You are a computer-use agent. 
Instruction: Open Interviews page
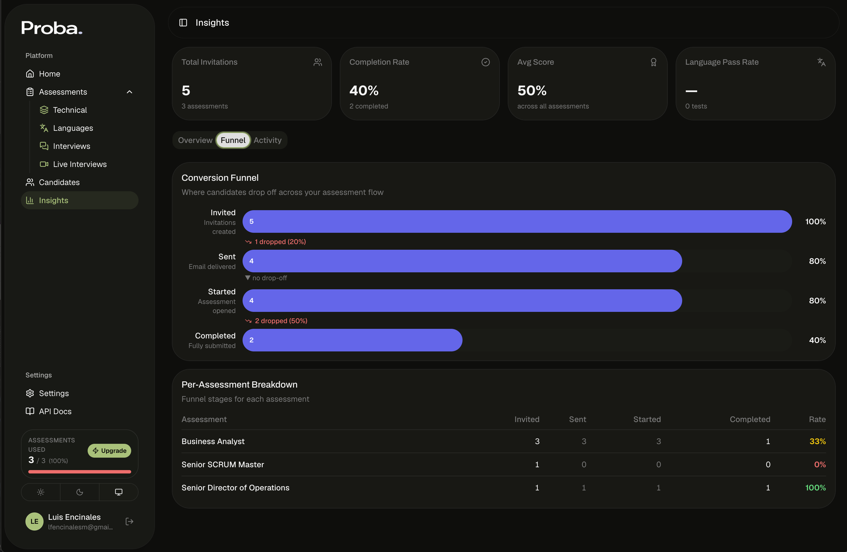pos(87,146)
